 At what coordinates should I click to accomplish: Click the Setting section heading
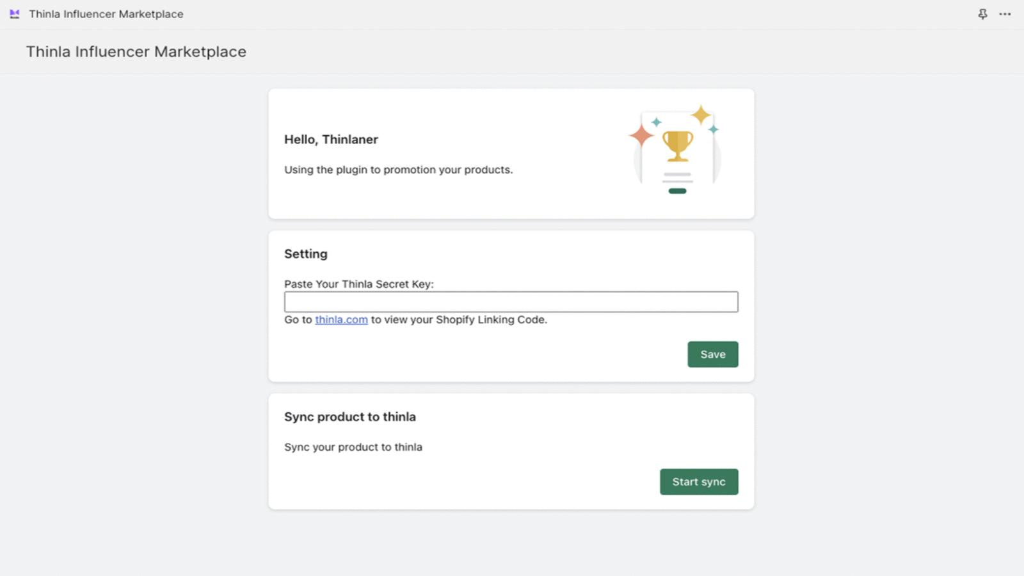point(306,253)
